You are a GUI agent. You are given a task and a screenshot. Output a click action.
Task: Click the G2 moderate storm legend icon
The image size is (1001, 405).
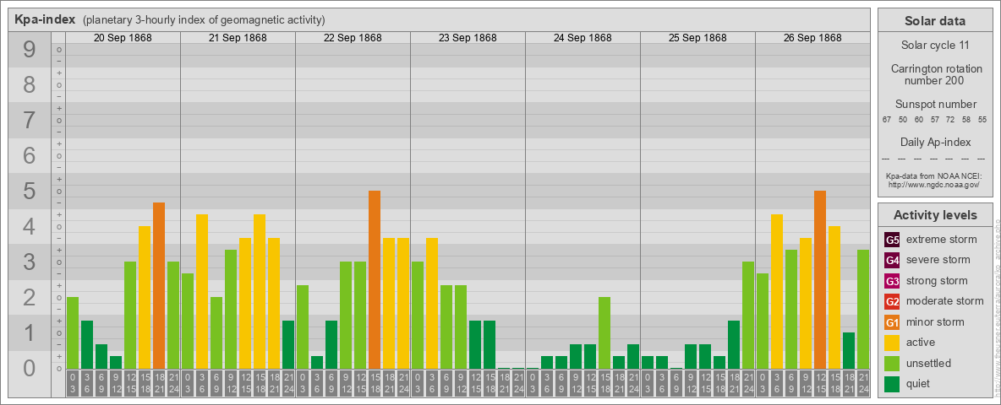[892, 301]
